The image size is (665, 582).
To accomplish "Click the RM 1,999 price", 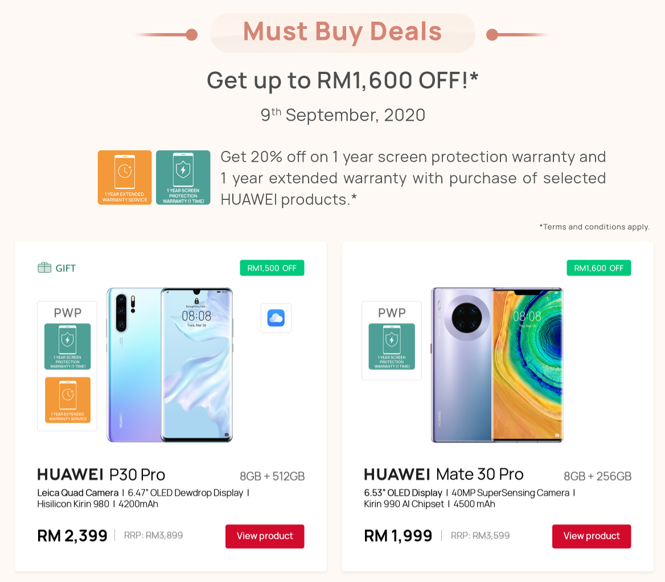I will [x=398, y=536].
